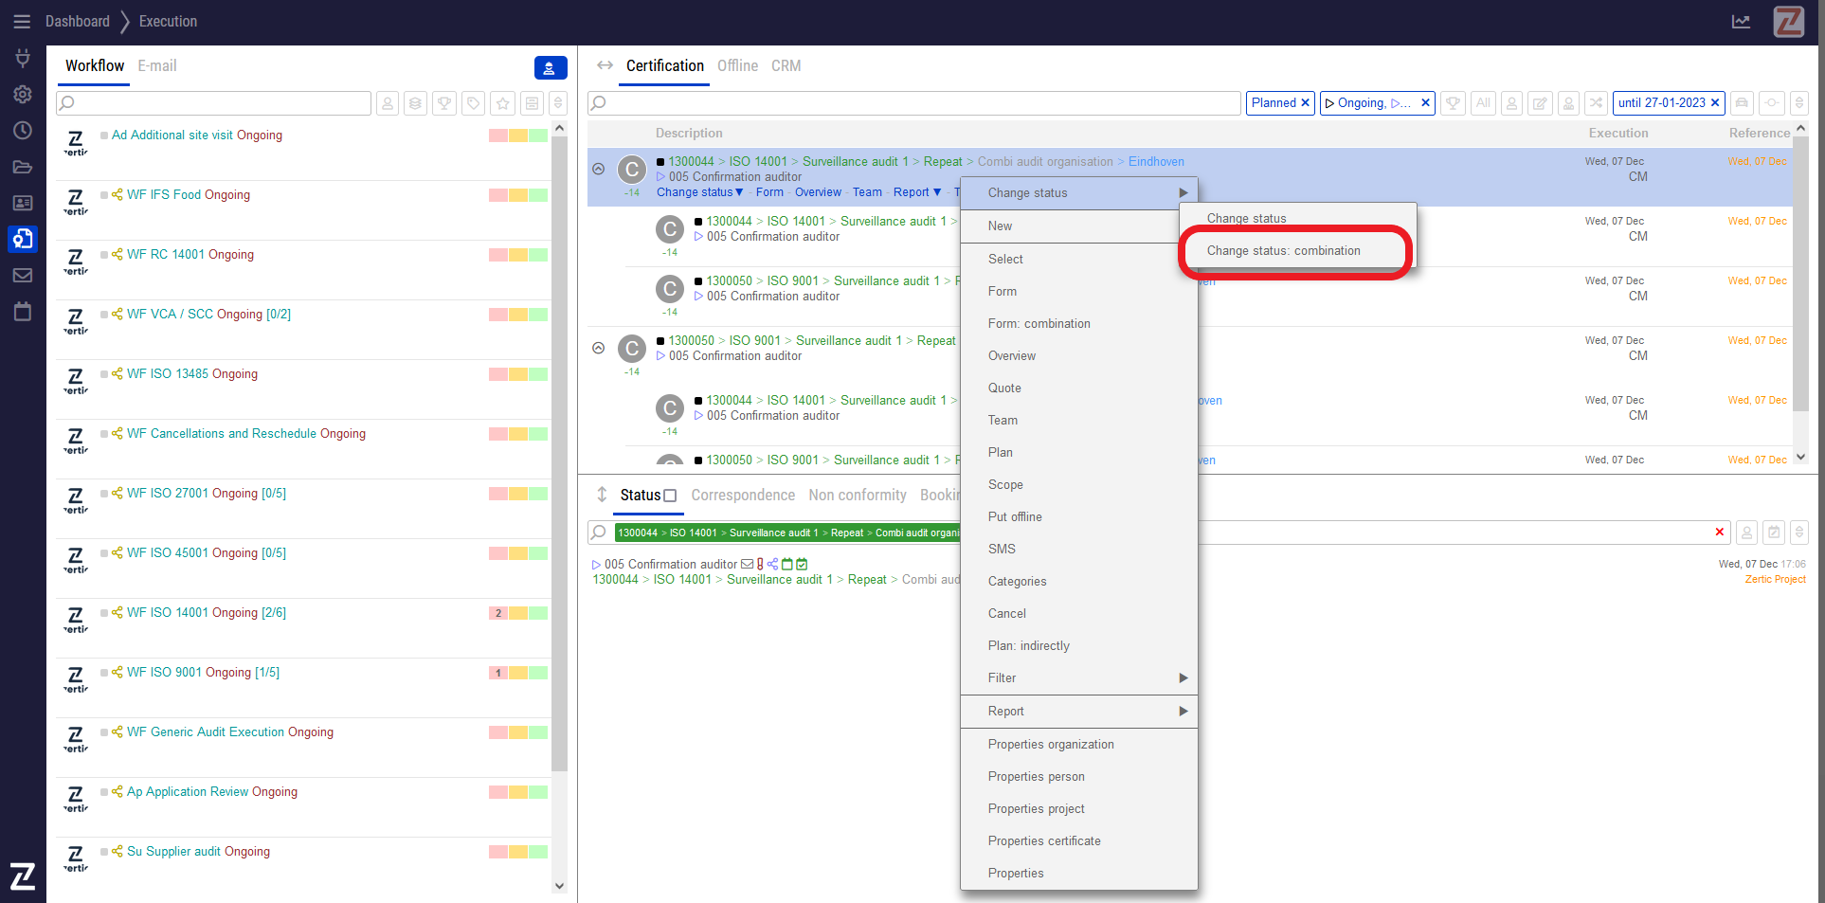1825x903 pixels.
Task: Click the shuffle icon in Certification toolbar
Action: 1597,103
